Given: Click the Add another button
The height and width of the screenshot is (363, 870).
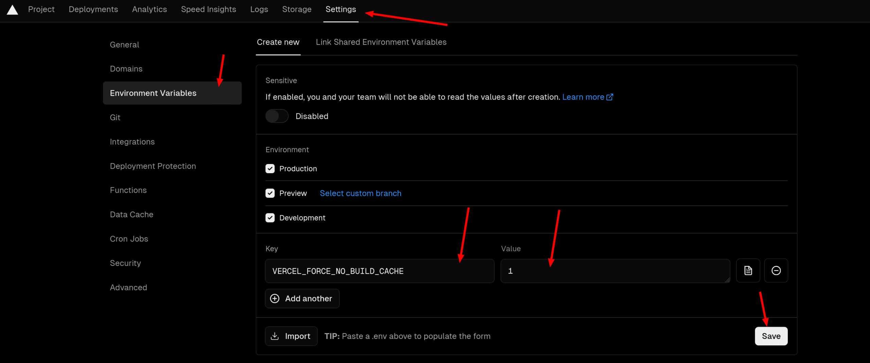Looking at the screenshot, I should (302, 298).
